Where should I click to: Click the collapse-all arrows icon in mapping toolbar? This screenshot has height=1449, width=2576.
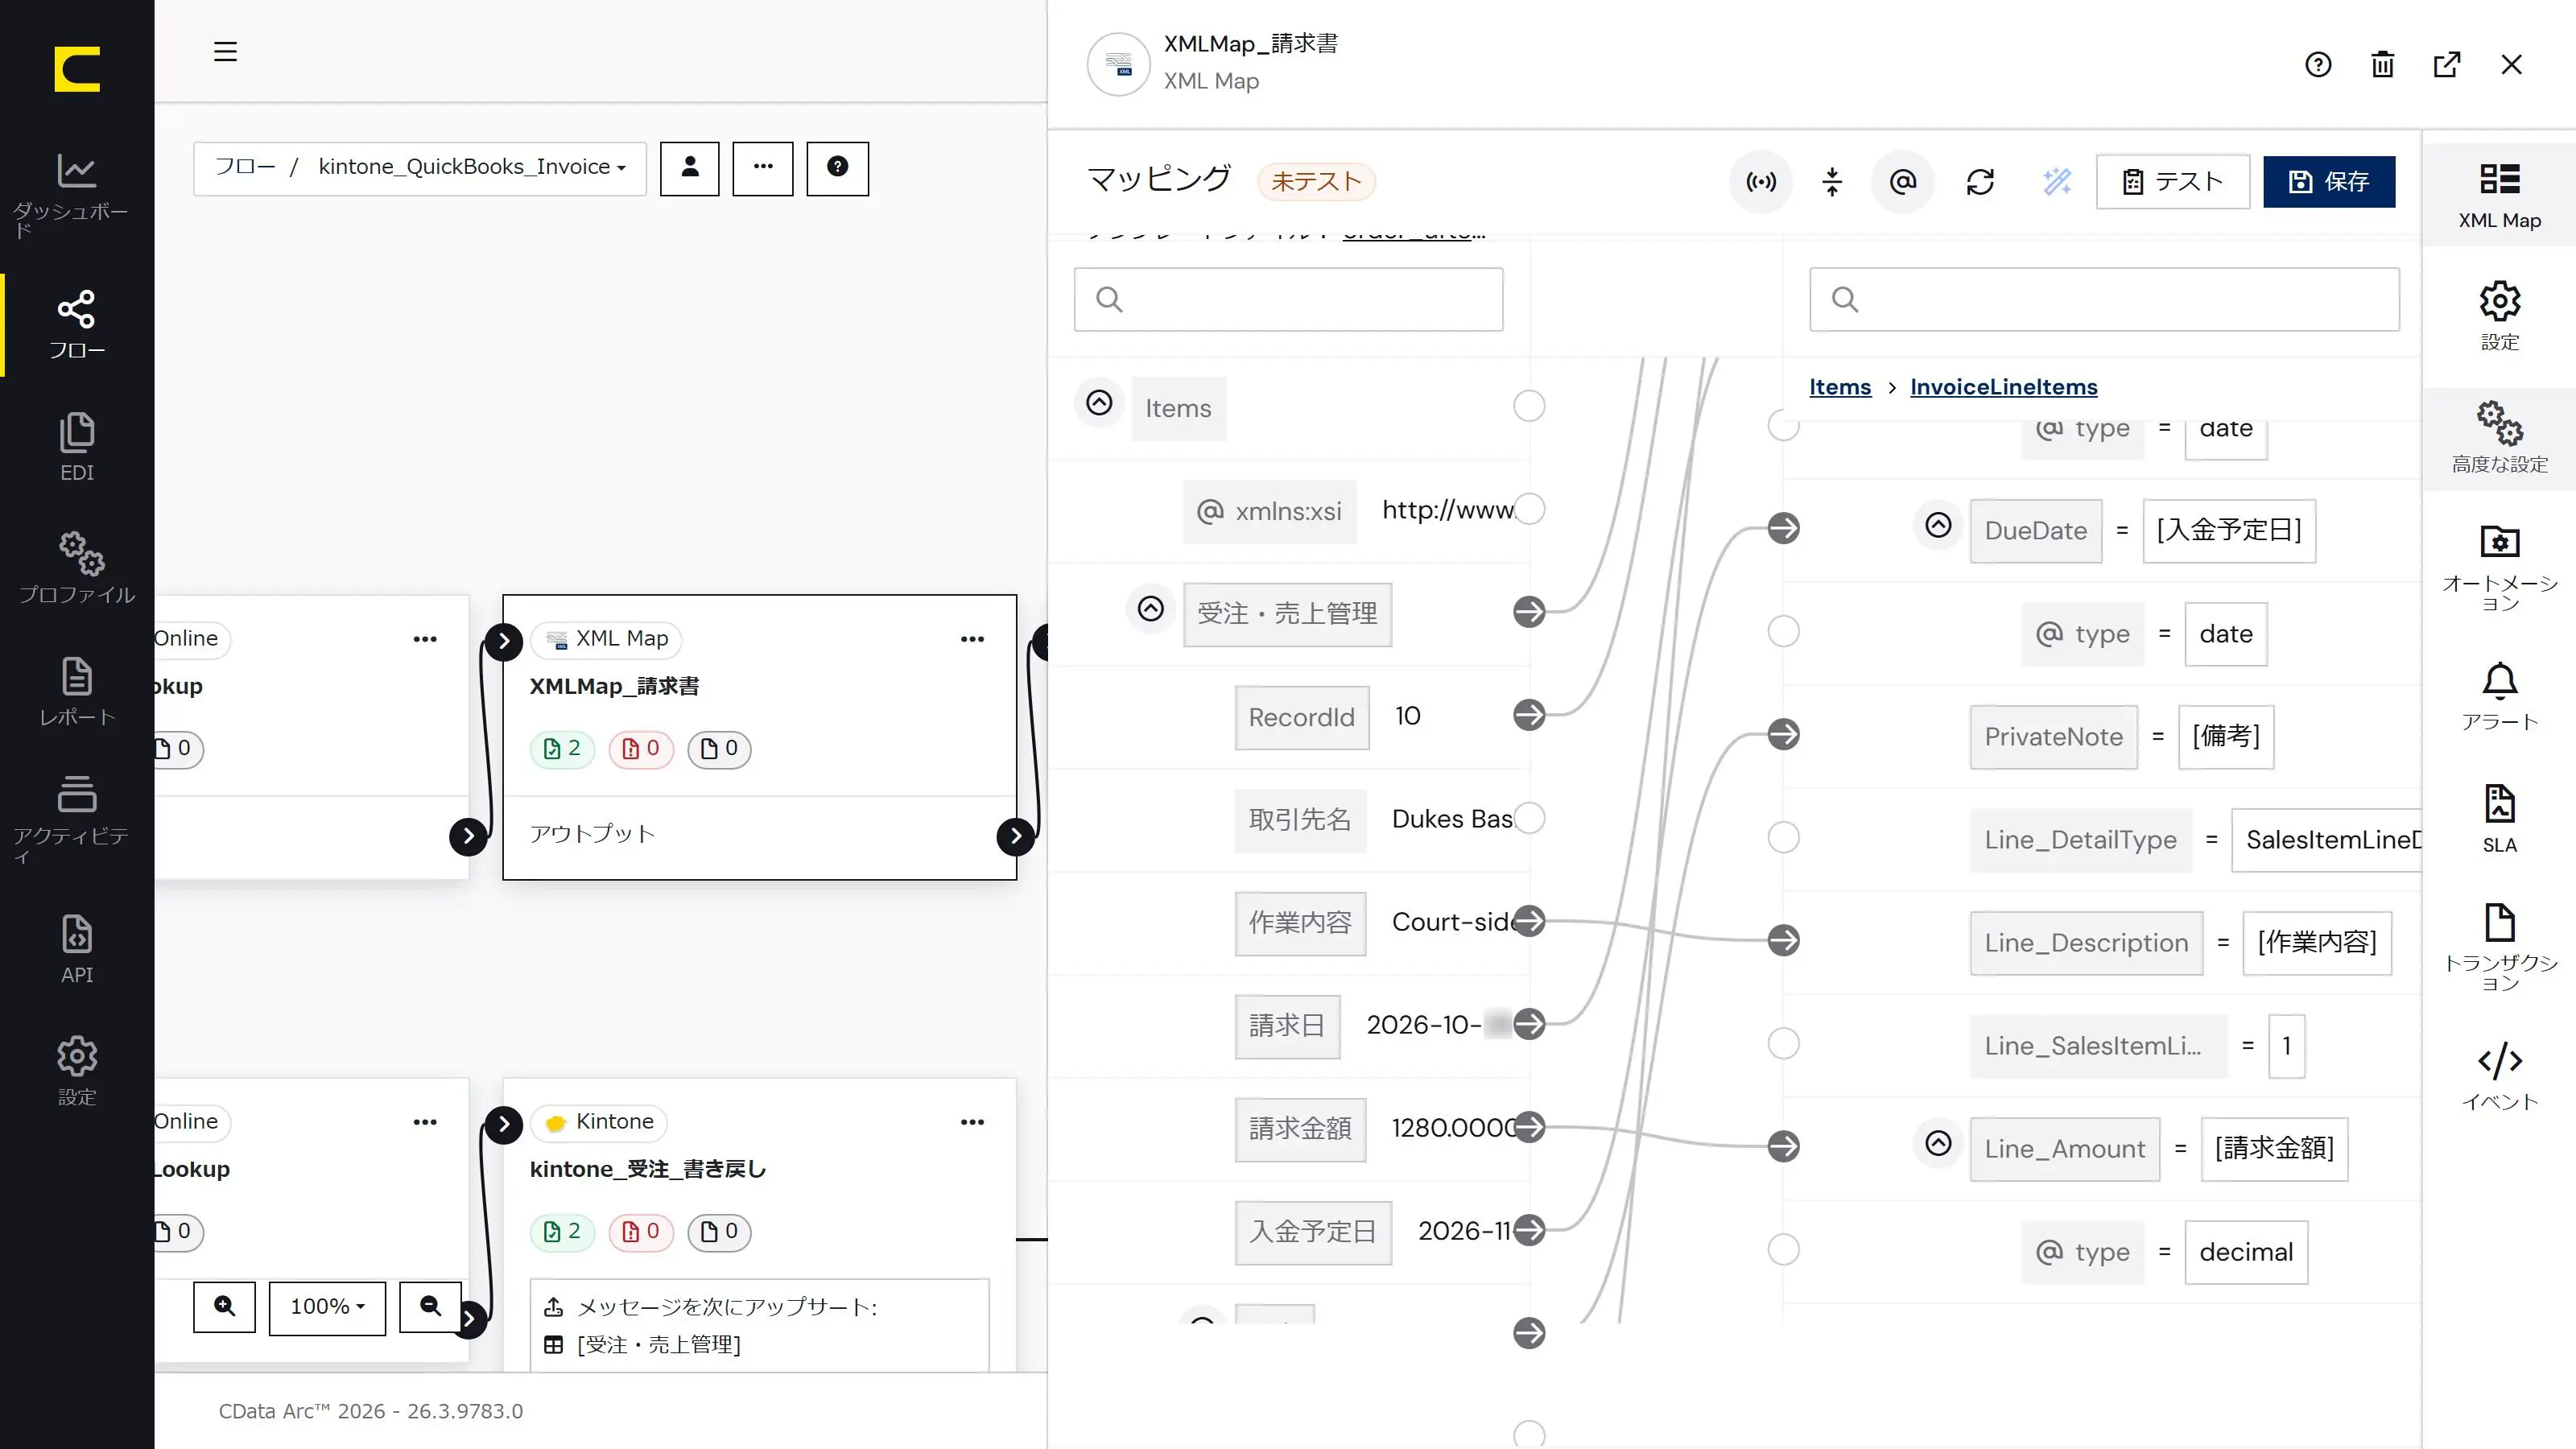(x=1832, y=182)
